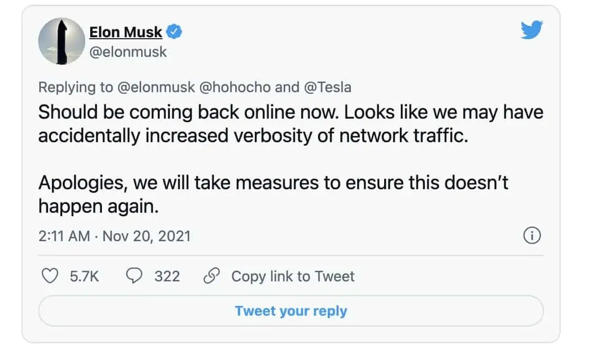589x350 pixels.
Task: Click the 322 replies count
Action: click(x=167, y=276)
